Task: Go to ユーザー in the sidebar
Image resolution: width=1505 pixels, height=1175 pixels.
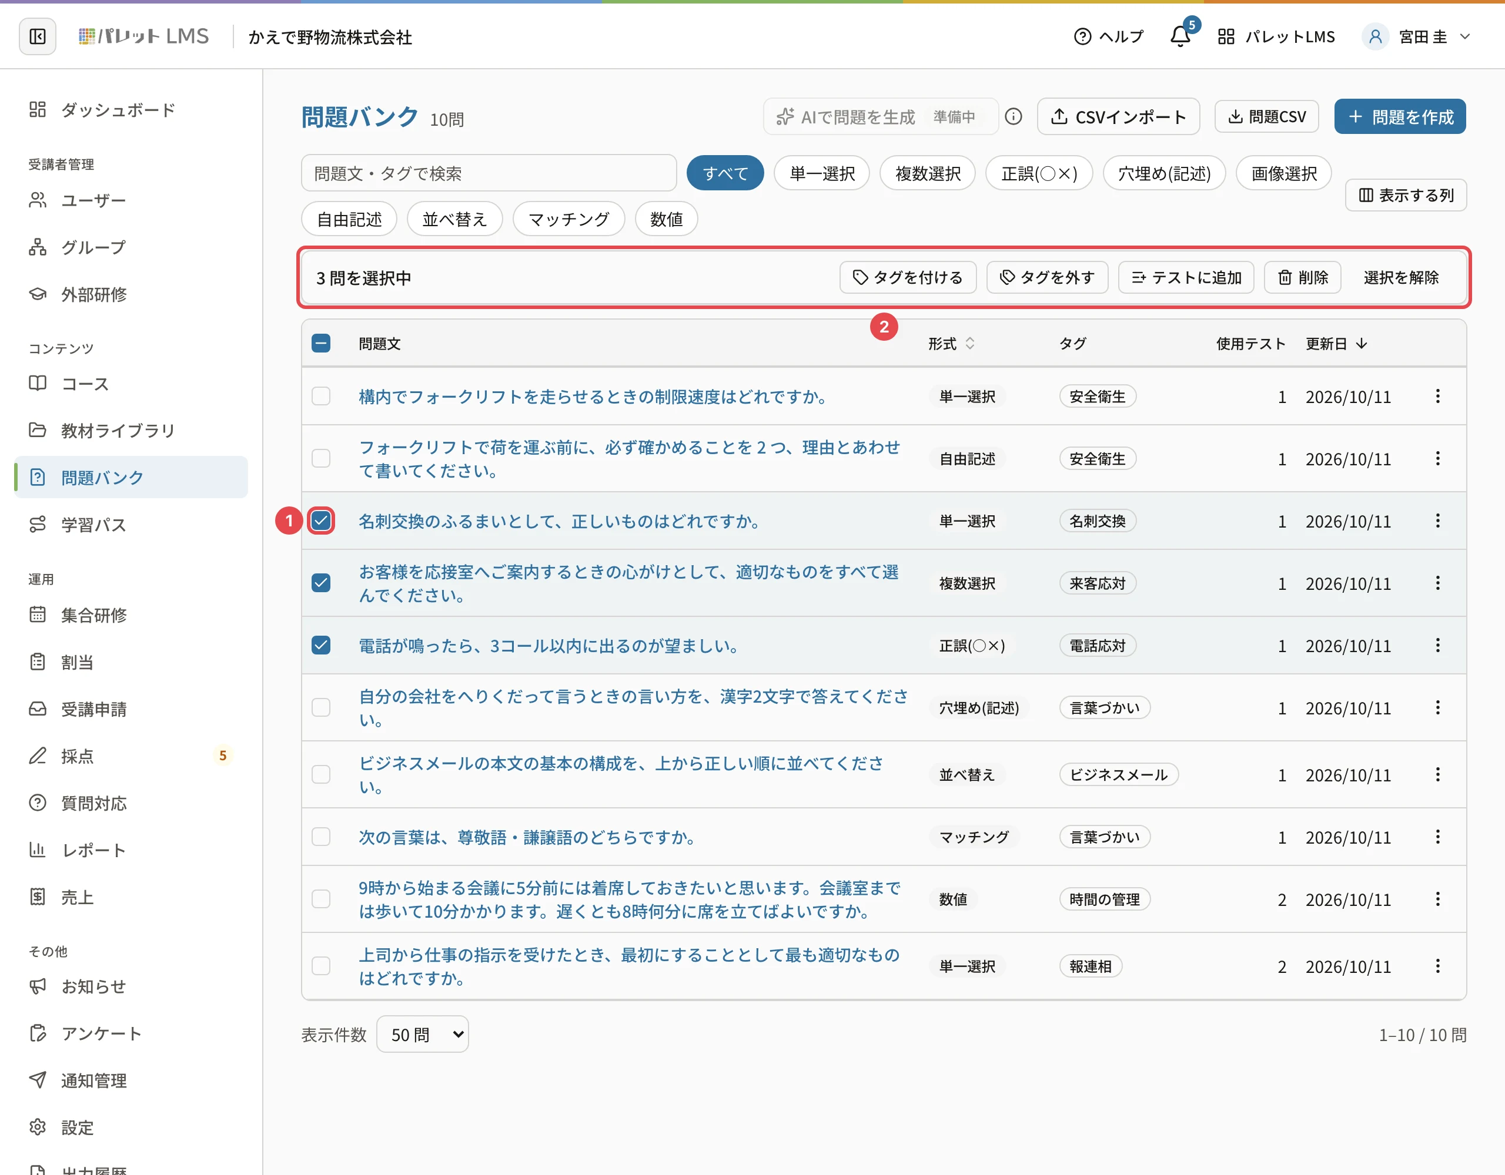Action: coord(131,200)
